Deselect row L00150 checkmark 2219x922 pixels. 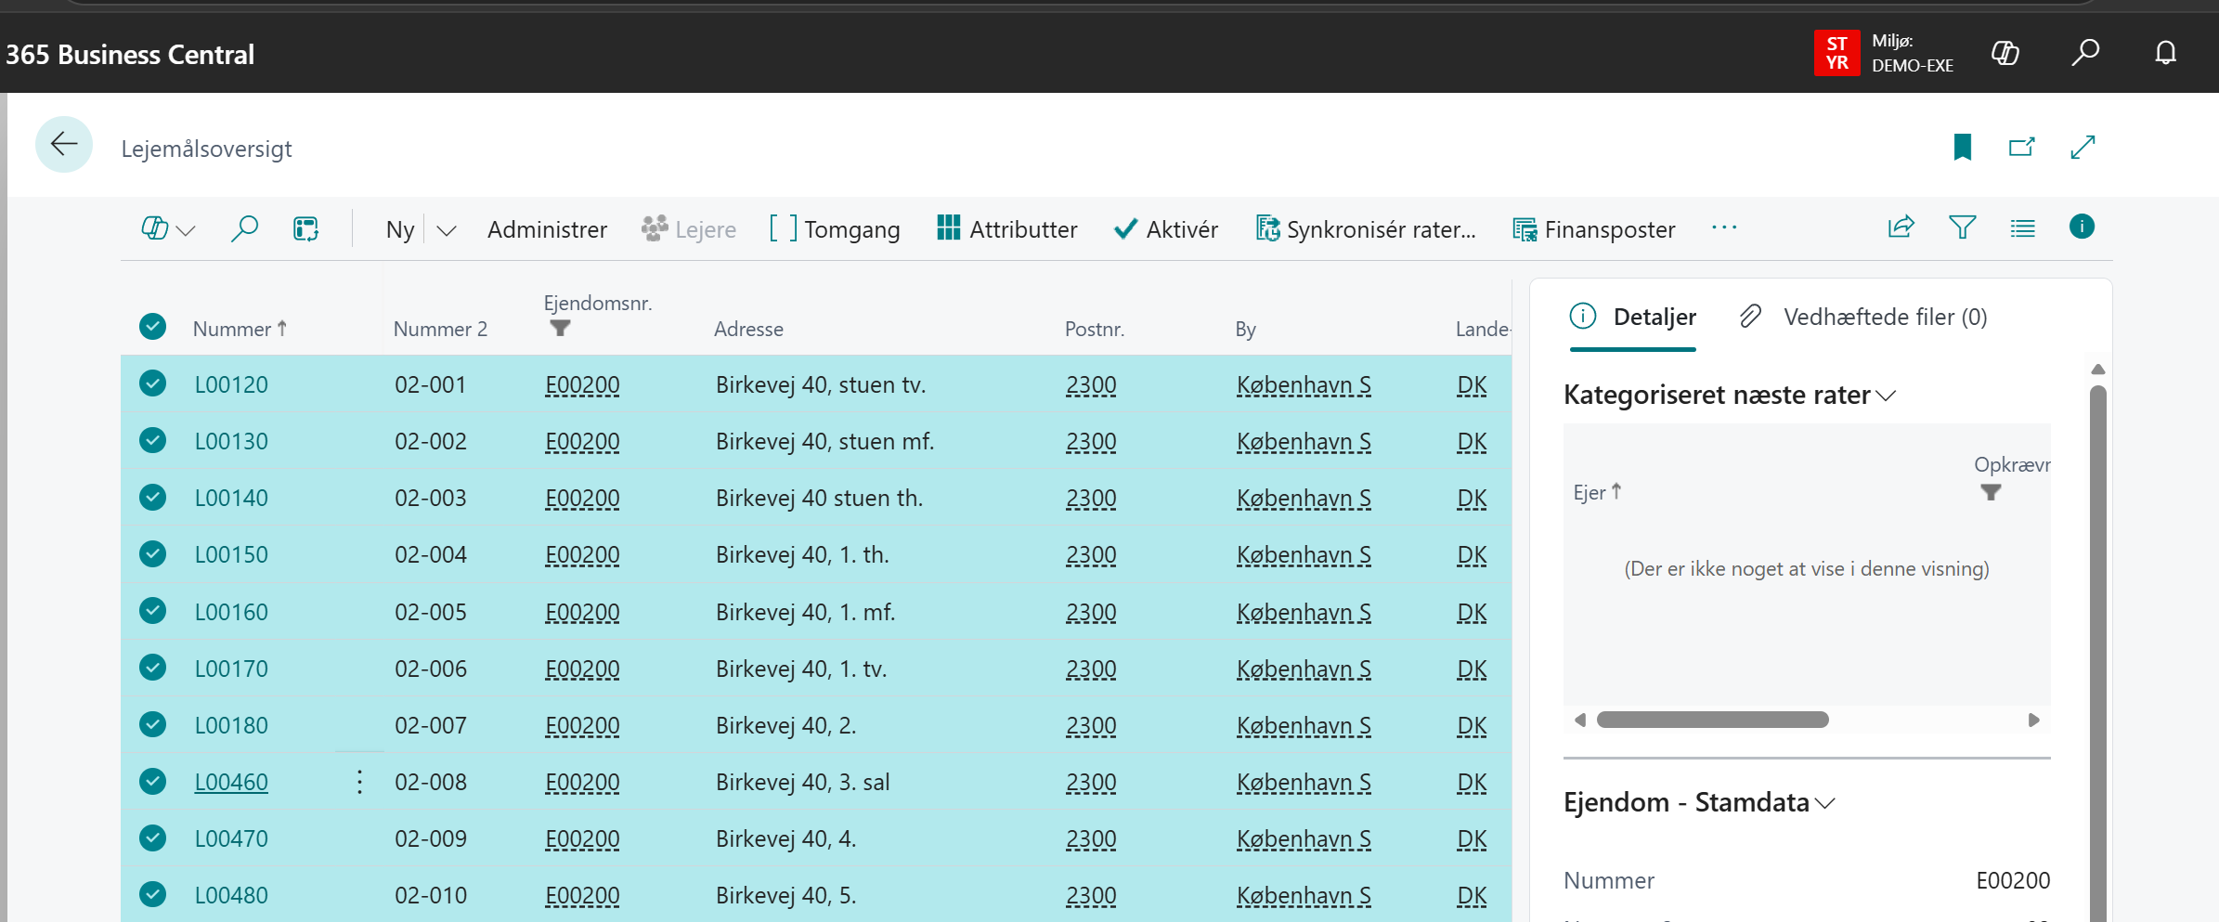click(x=152, y=554)
